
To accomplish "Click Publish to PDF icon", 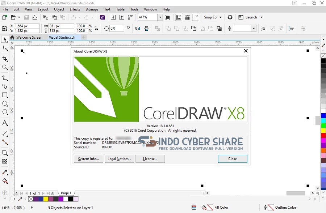I will pyautogui.click(x=130, y=17).
